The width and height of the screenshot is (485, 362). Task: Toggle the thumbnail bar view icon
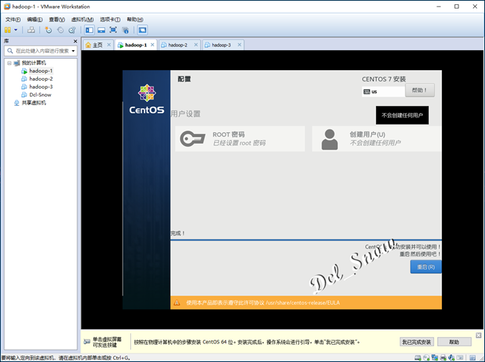coord(101,30)
